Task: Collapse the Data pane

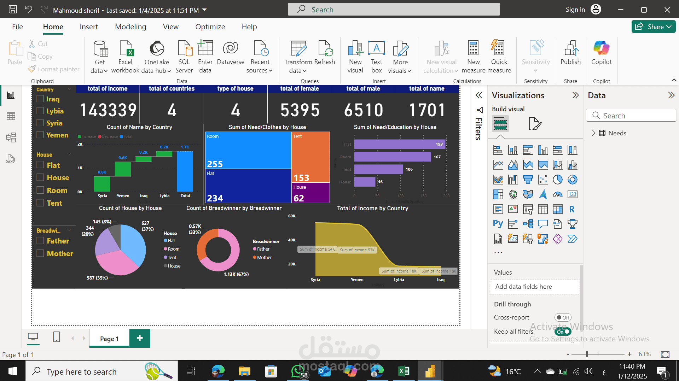Action: tap(671, 95)
